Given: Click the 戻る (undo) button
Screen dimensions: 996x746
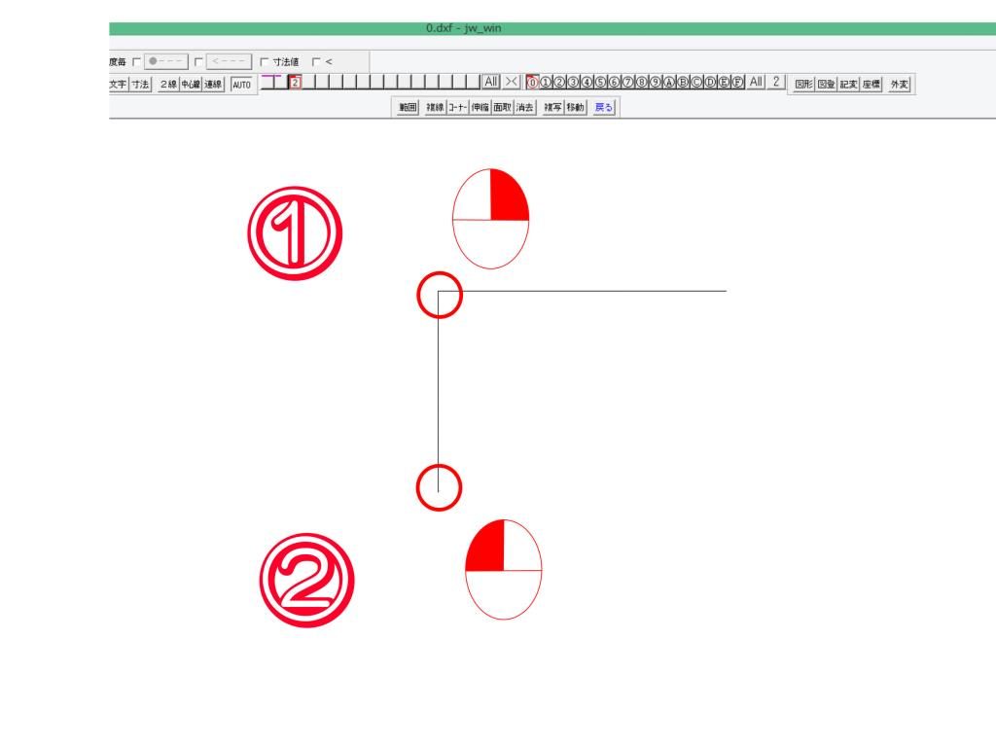Looking at the screenshot, I should [604, 107].
